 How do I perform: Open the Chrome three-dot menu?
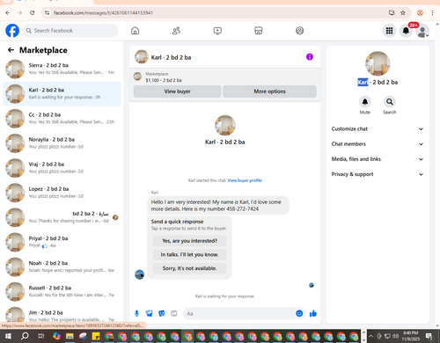tap(432, 12)
